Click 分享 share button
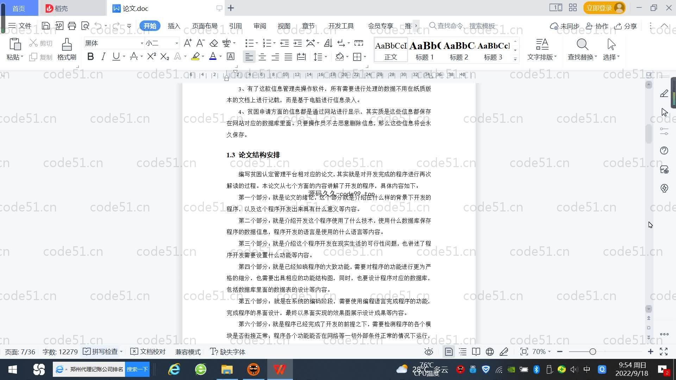 [626, 26]
